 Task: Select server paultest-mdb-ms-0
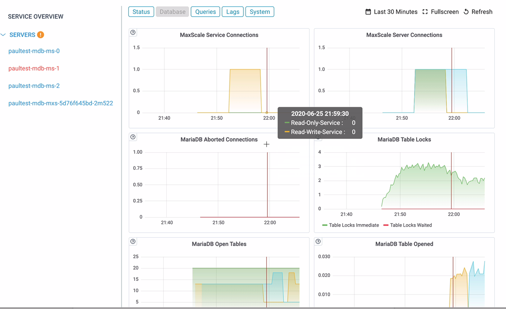click(34, 51)
